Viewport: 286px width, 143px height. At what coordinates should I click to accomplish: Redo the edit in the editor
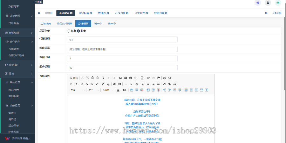click(114, 78)
